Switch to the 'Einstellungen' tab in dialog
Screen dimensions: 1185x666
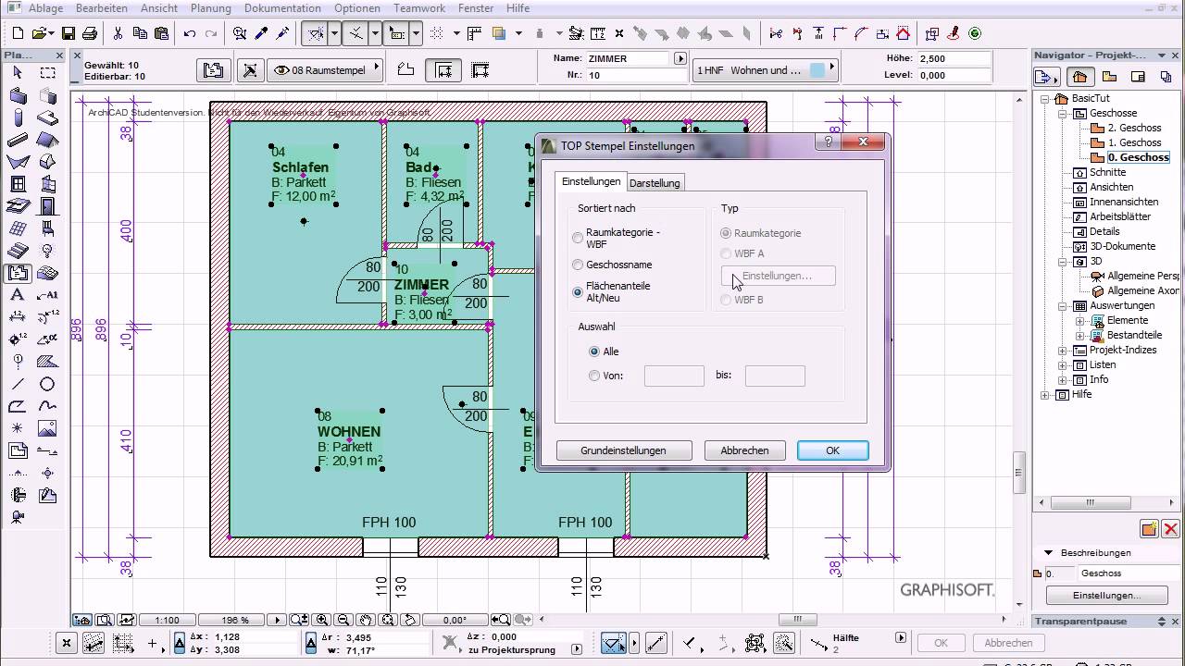click(592, 181)
